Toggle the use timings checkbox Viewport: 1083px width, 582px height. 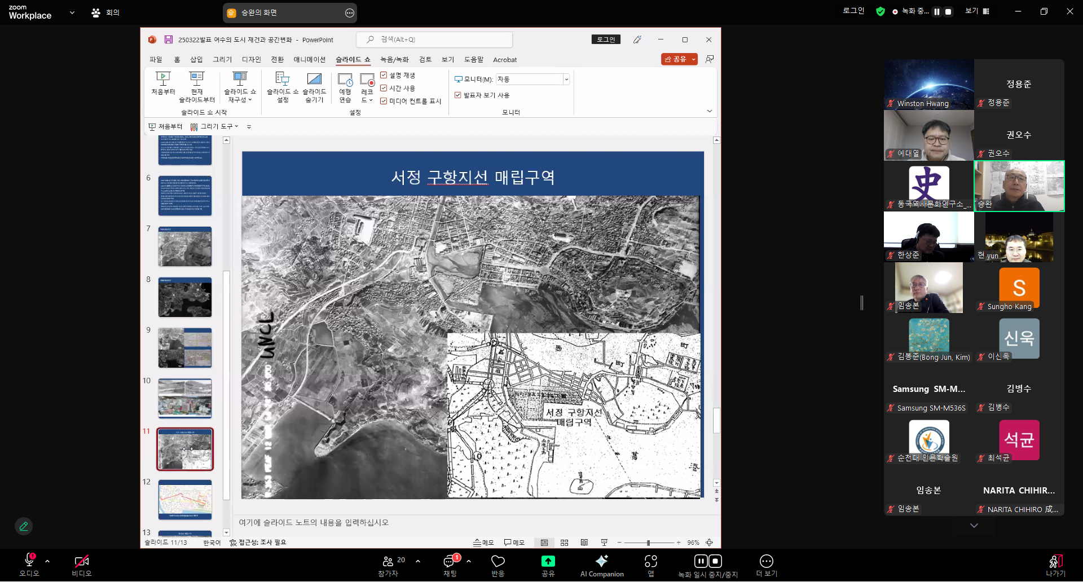click(384, 88)
